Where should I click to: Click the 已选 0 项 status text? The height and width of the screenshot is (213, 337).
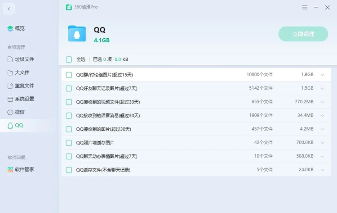point(102,59)
